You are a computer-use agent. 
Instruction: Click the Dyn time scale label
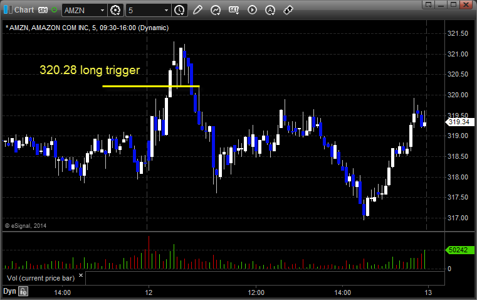(x=9, y=291)
